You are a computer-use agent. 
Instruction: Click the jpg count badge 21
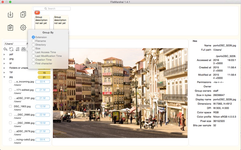tap(44, 77)
